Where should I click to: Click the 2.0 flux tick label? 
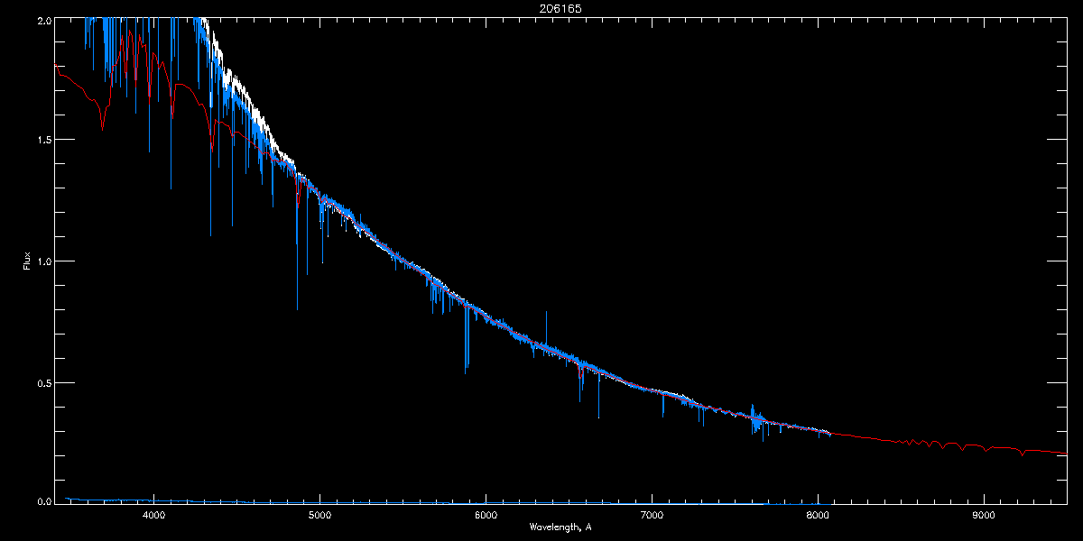point(43,19)
